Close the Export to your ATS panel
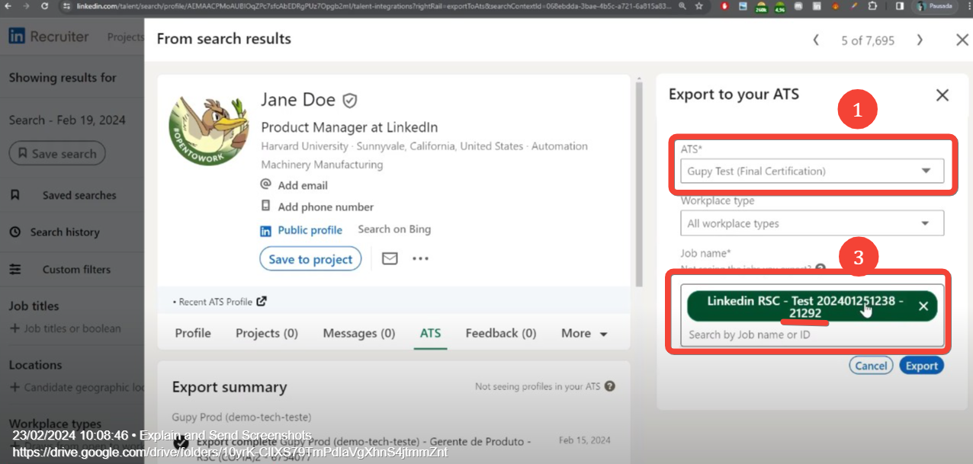The height and width of the screenshot is (464, 973). point(942,95)
